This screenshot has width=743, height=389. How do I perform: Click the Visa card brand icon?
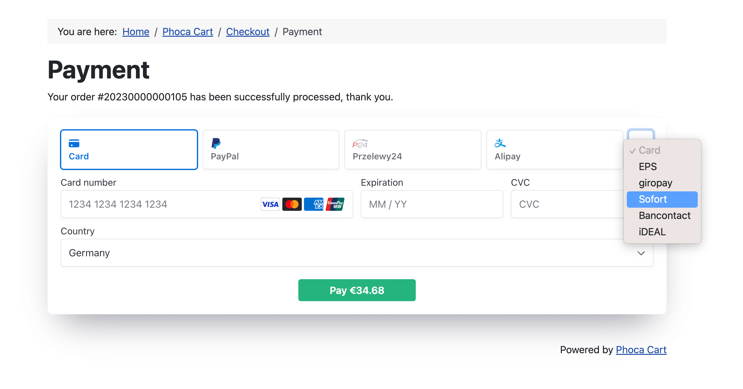270,204
